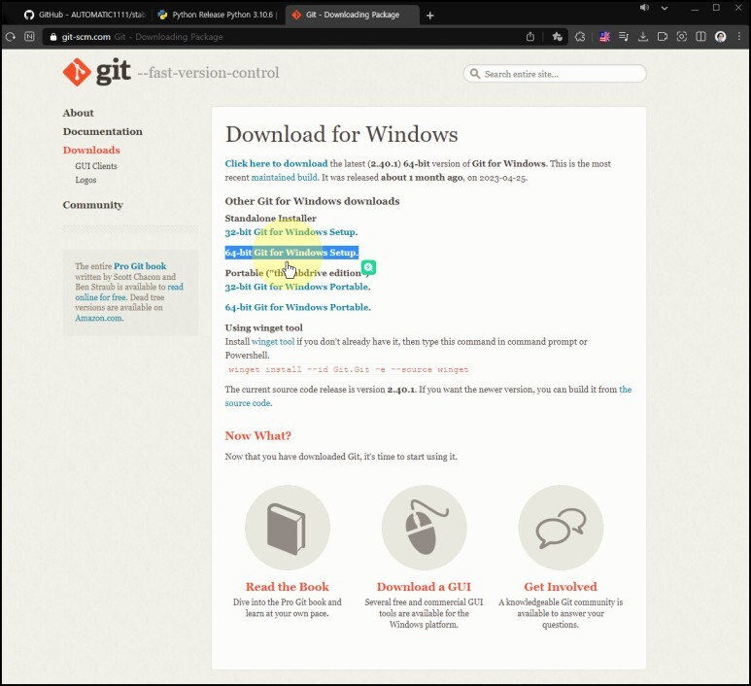Open the maintained build link
The height and width of the screenshot is (686, 751).
[x=284, y=178]
